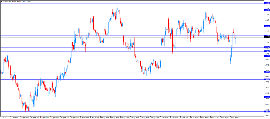The width and height of the screenshot is (270, 119).
Task: Click the 12 Jun 08:00 time label
Action: [x=194, y=118]
